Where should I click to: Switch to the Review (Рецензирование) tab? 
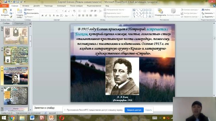pos(94,6)
